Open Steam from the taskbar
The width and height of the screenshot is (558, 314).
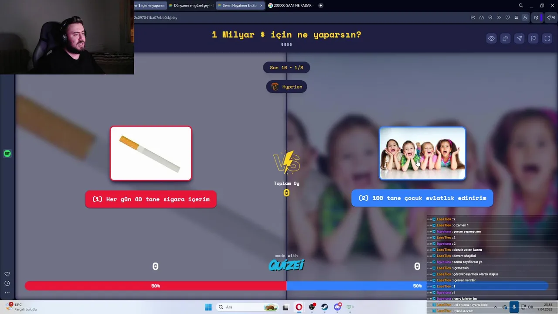point(325,307)
